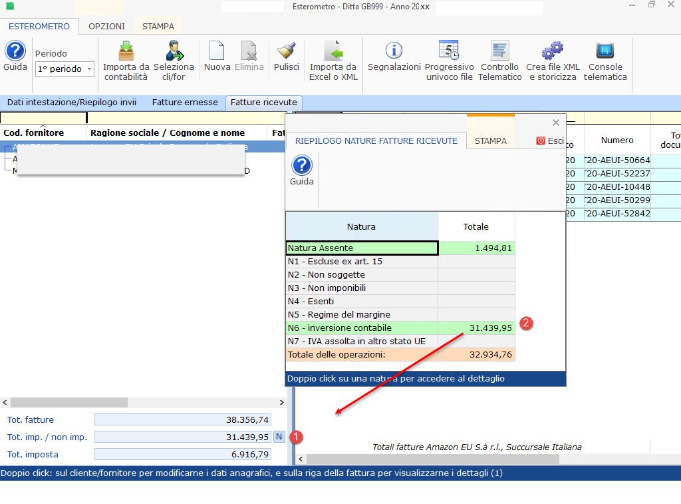Click Importa da Excel o XML
The width and height of the screenshot is (681, 504).
(x=333, y=61)
